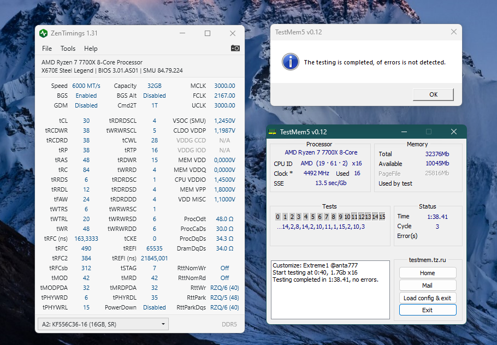Click the TestMem5 log text area

[330, 290]
